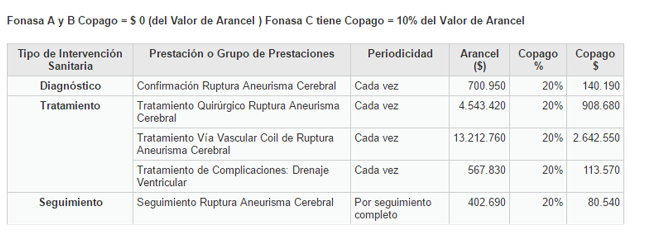Click the copago amount 80.540
This screenshot has height=244, width=647.
click(x=603, y=203)
